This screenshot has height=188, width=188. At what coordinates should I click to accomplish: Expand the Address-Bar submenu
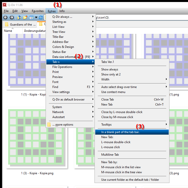[x=70, y=42]
